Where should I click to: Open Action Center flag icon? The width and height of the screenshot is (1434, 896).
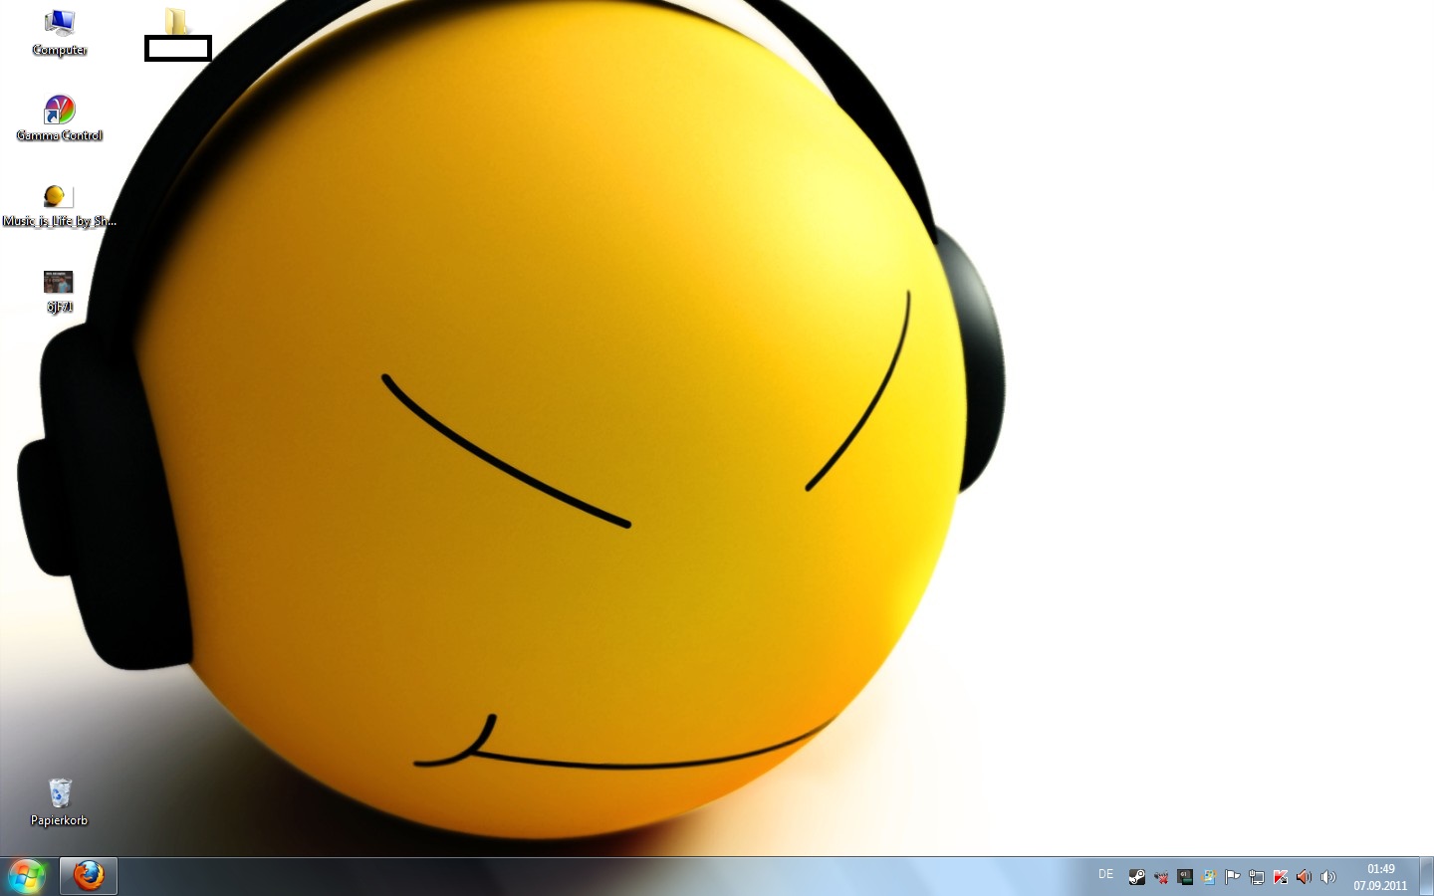[1233, 877]
